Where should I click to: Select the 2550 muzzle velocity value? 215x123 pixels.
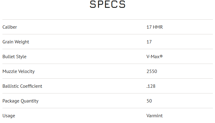coord(152,71)
